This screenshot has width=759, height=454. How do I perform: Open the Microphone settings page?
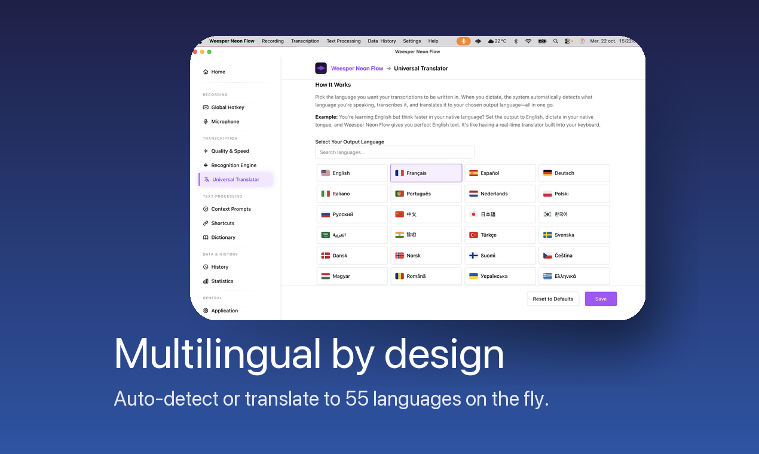click(x=225, y=122)
